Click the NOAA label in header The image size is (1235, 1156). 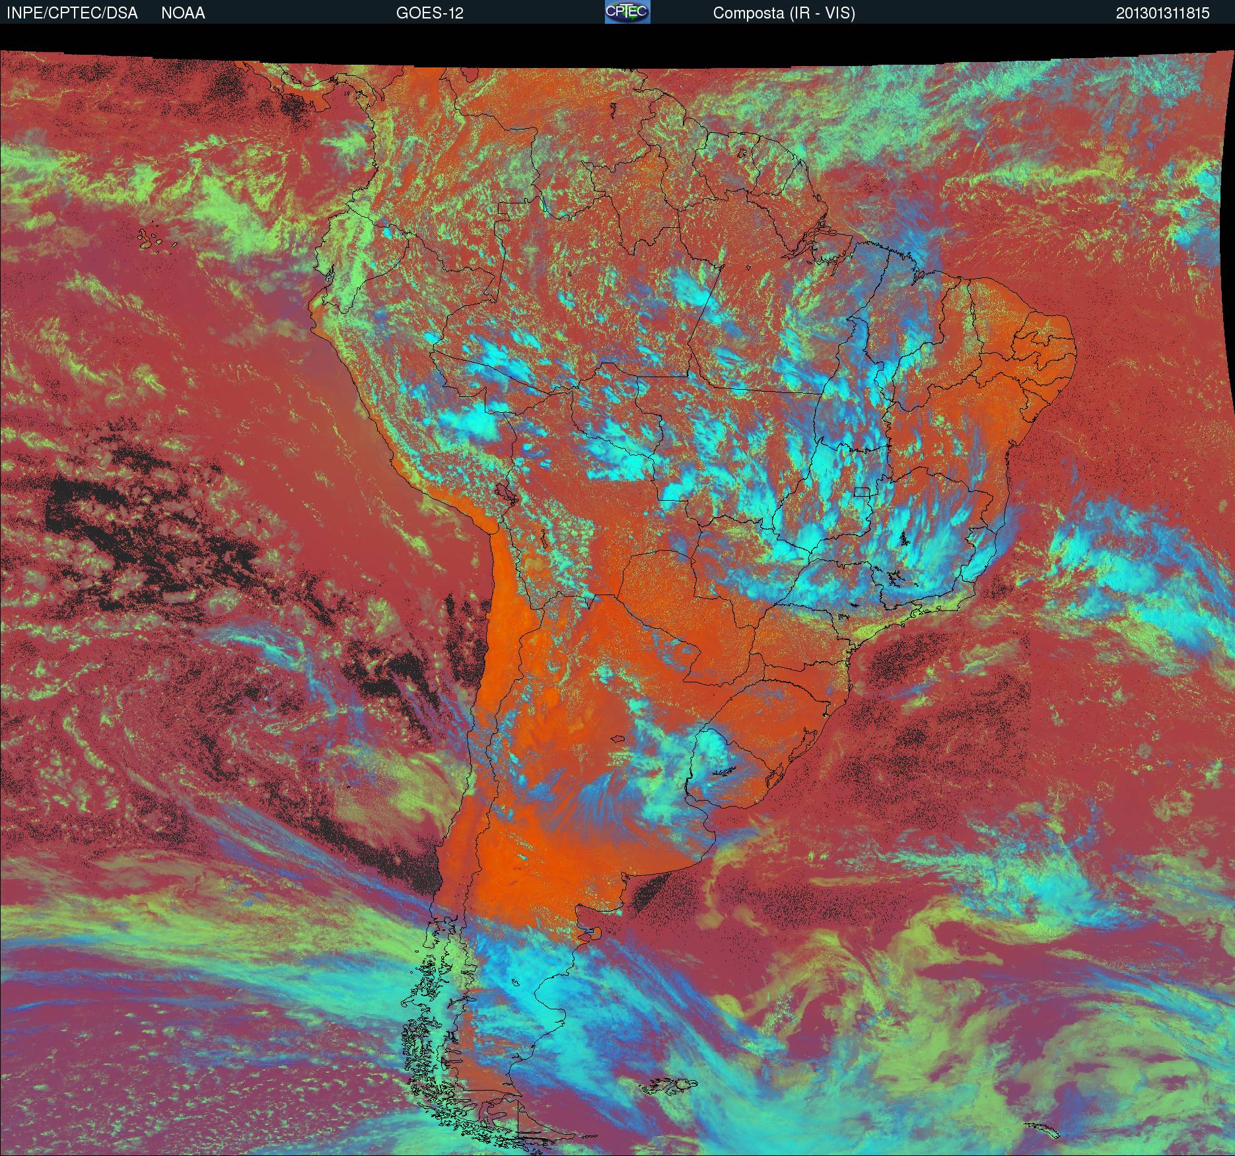click(x=183, y=13)
